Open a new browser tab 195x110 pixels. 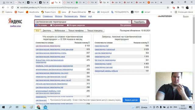click(x=161, y=2)
